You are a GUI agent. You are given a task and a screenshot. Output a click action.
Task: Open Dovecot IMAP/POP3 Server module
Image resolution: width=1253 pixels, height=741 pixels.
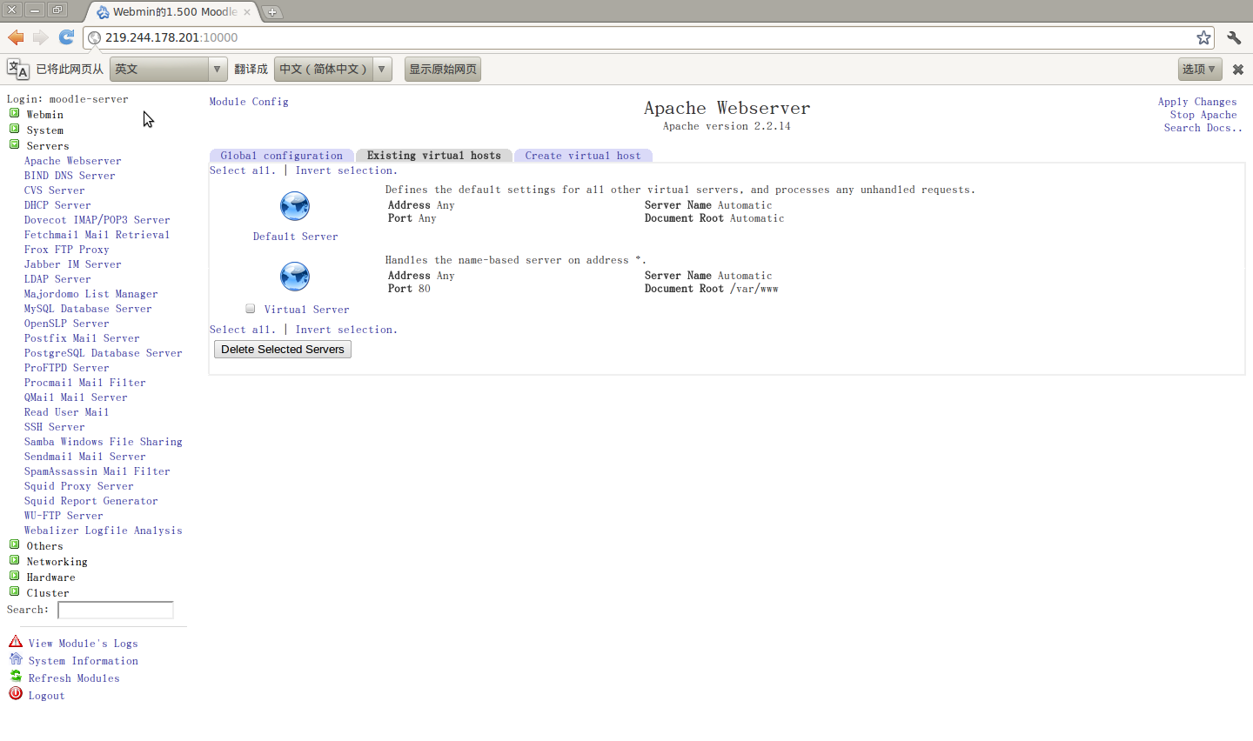pos(97,220)
